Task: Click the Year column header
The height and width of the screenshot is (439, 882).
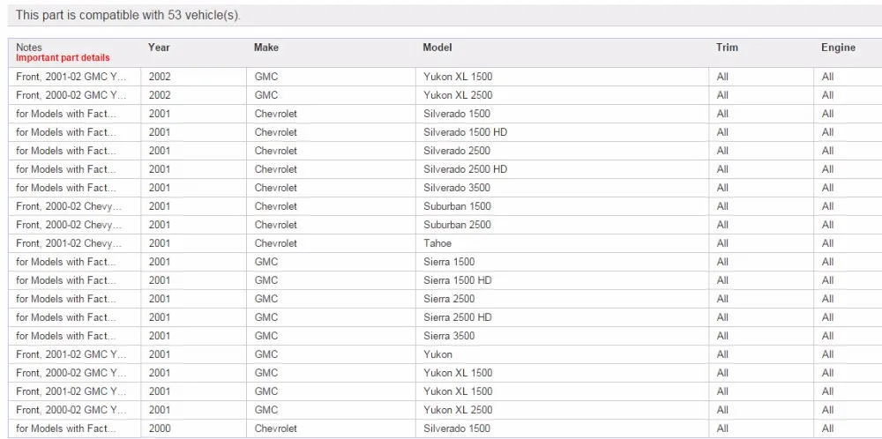Action: point(159,48)
